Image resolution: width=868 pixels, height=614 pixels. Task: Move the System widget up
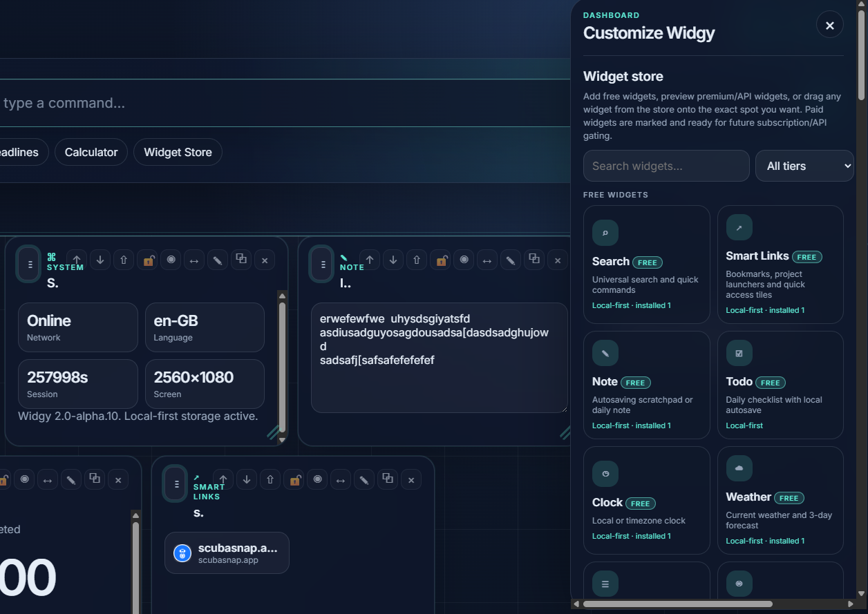click(x=77, y=260)
